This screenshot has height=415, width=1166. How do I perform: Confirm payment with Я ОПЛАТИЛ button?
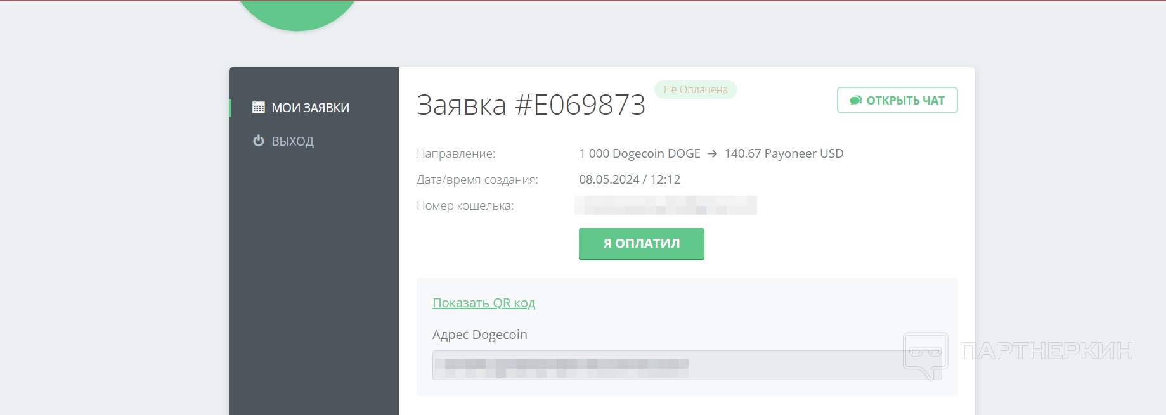click(642, 244)
